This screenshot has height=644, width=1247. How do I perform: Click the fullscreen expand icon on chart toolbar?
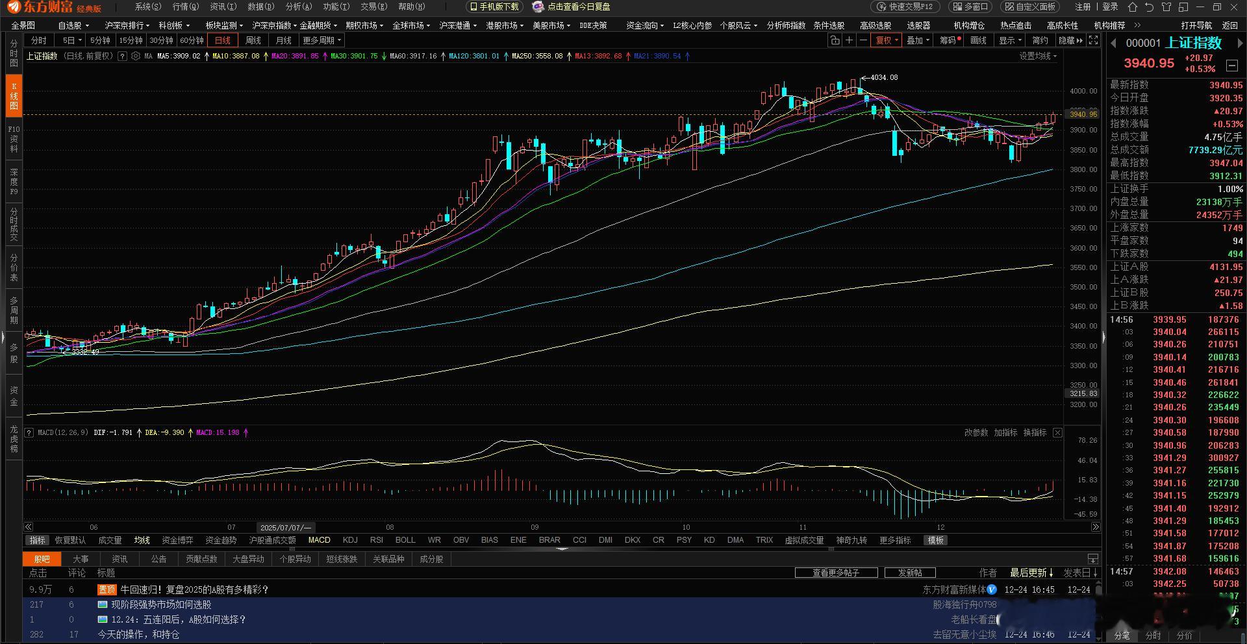point(1094,40)
